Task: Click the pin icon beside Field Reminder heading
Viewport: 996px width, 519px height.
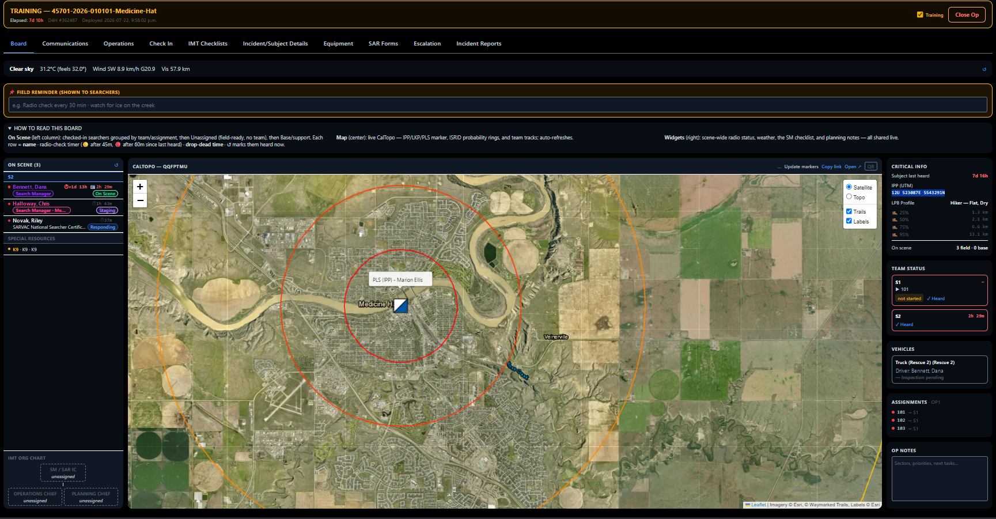Action: [x=12, y=92]
